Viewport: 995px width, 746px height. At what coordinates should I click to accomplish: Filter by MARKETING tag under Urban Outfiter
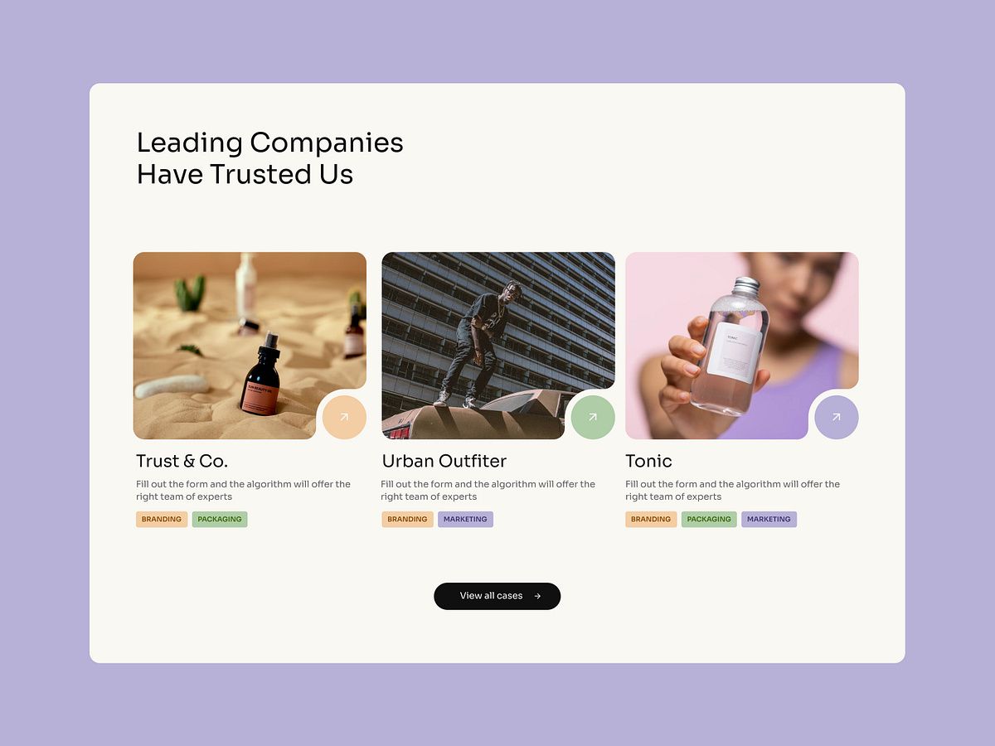tap(465, 520)
